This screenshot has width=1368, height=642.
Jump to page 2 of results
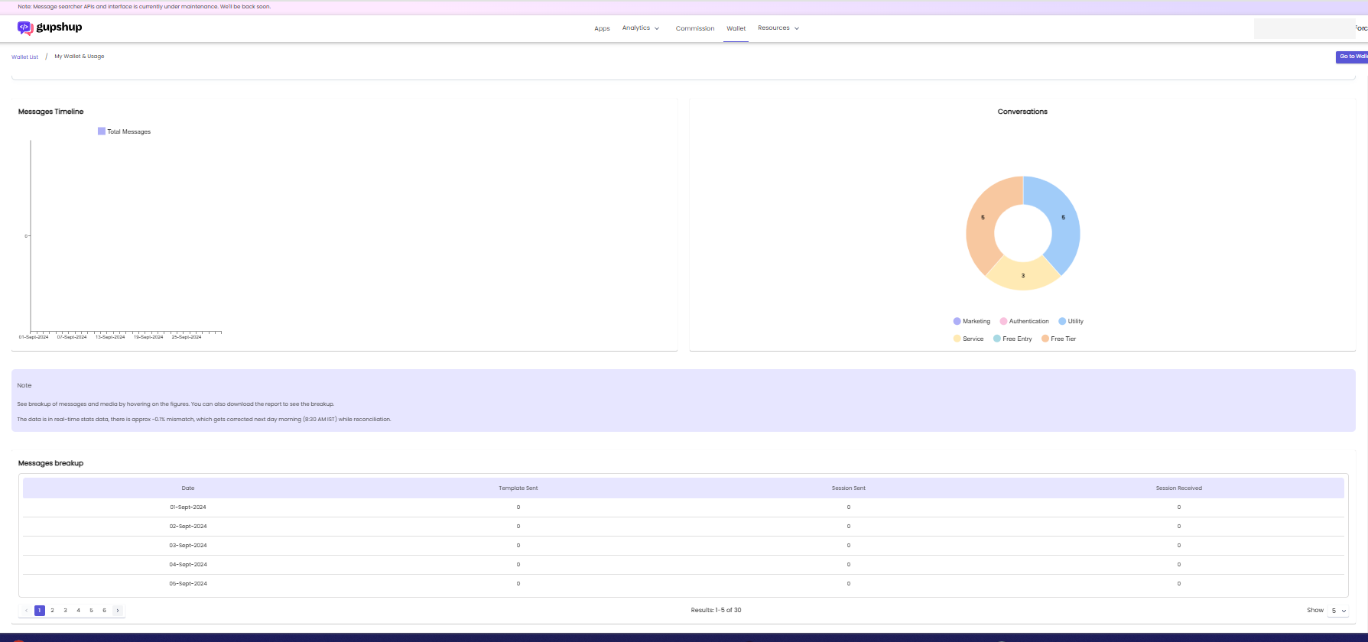point(52,611)
